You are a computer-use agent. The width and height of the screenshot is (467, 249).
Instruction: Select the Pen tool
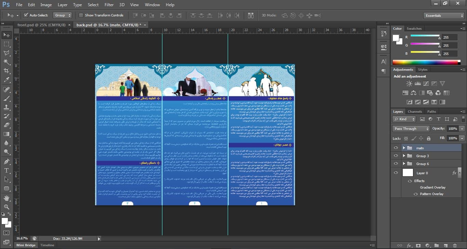click(6, 161)
